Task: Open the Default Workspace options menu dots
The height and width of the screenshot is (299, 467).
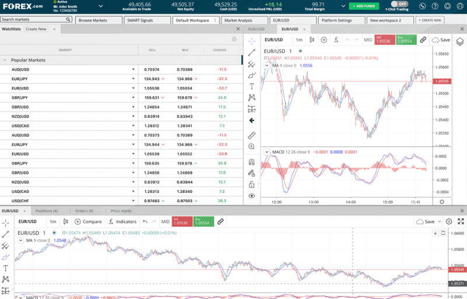Action: (x=215, y=20)
